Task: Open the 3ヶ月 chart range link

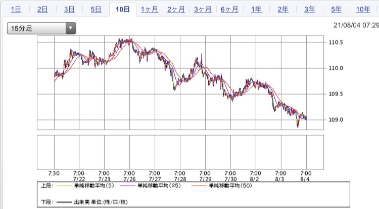Action: coord(203,10)
